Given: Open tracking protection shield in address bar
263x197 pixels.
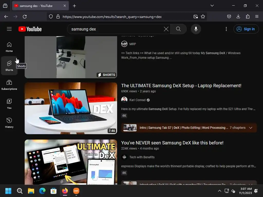Looking at the screenshot, I should [x=51, y=17].
